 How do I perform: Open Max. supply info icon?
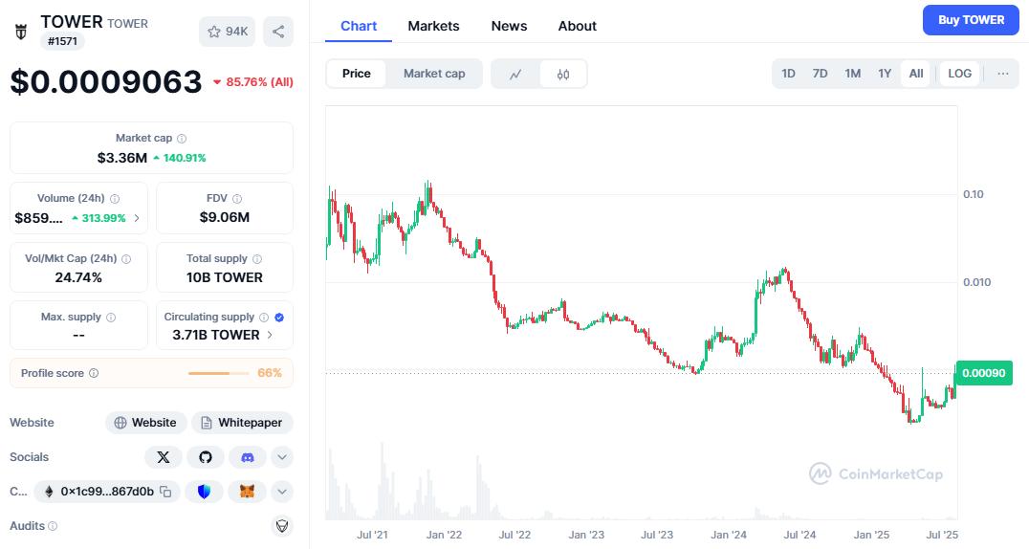tap(111, 318)
